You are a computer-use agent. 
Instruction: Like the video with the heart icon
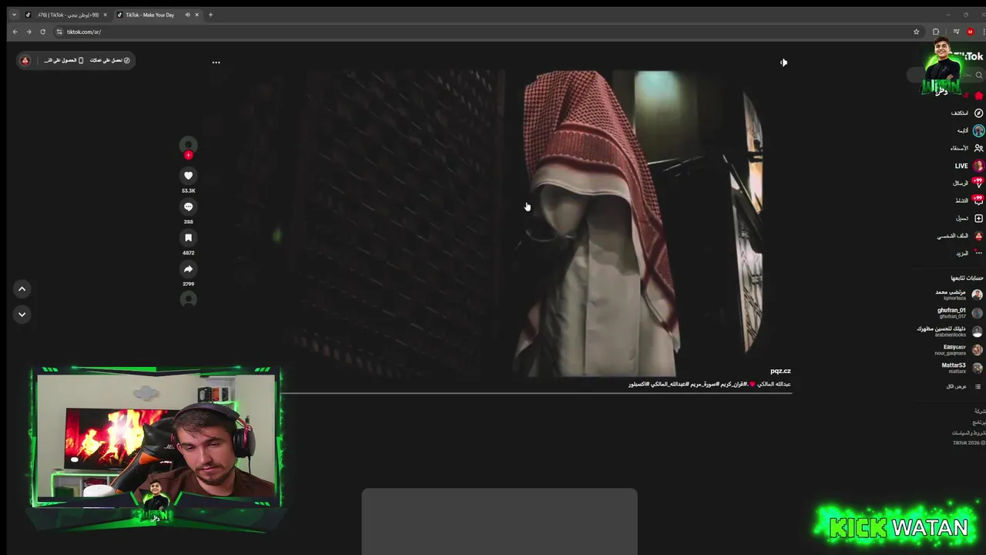coord(188,176)
